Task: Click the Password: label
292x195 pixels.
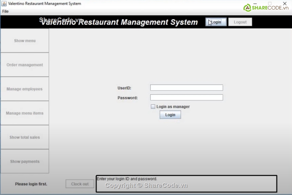Action: pyautogui.click(x=128, y=98)
